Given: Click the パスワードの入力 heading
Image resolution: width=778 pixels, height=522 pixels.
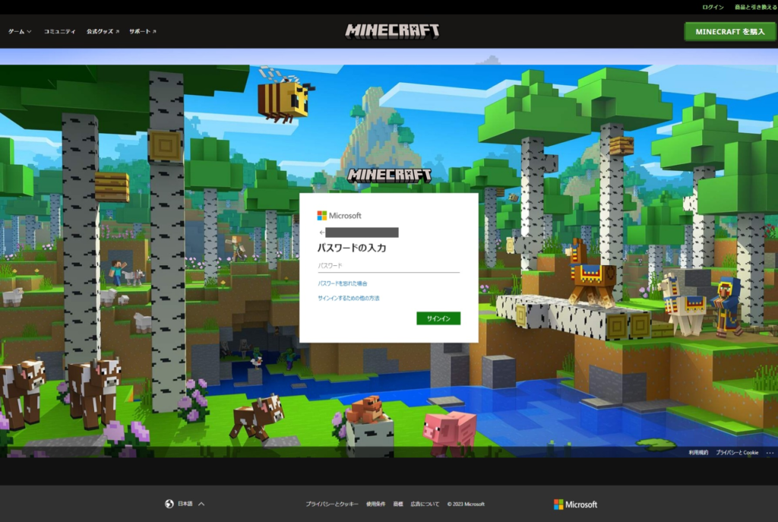Looking at the screenshot, I should pyautogui.click(x=352, y=248).
